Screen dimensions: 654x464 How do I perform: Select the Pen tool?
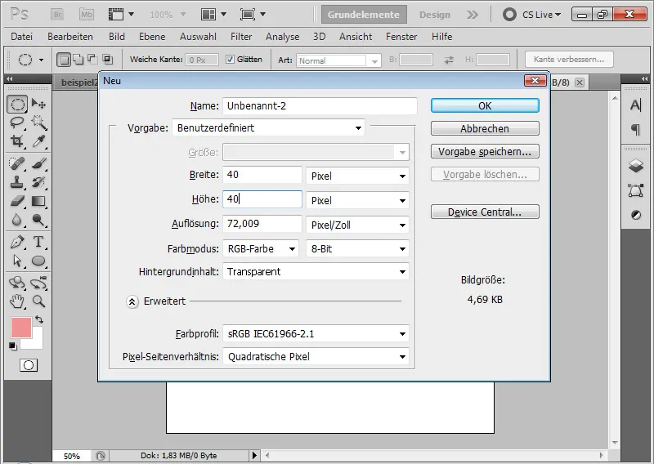tap(17, 242)
